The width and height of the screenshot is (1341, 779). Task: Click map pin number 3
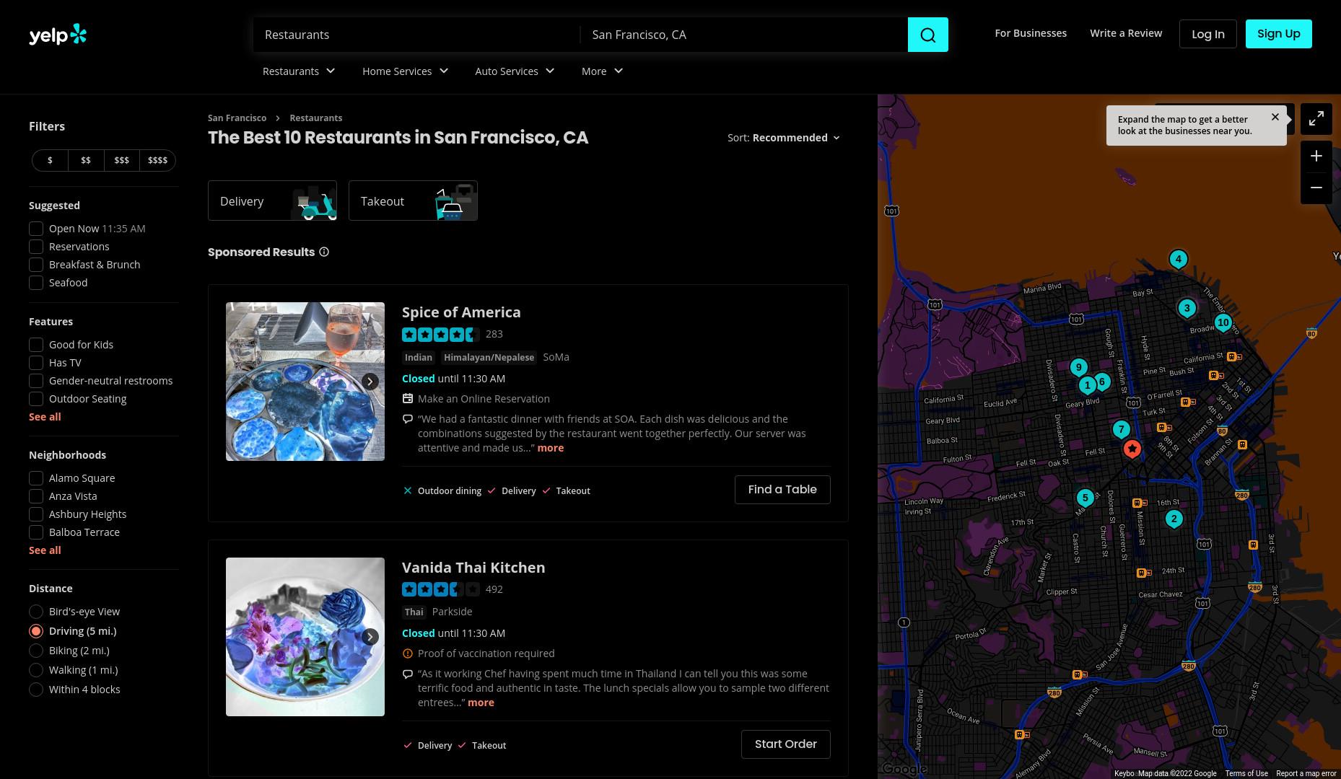[x=1187, y=309]
